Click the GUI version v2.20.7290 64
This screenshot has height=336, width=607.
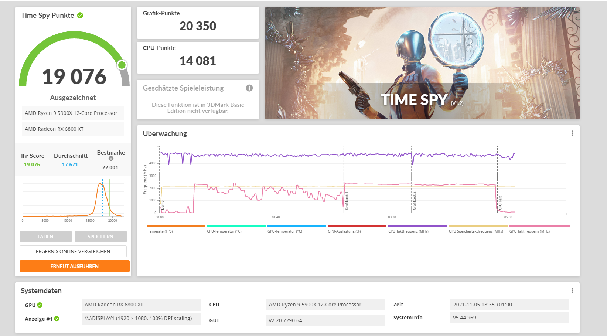(x=325, y=320)
